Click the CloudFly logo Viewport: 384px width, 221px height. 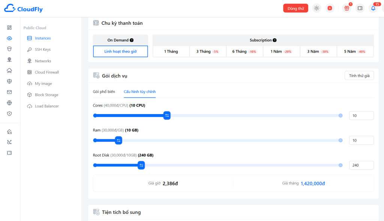(26, 8)
